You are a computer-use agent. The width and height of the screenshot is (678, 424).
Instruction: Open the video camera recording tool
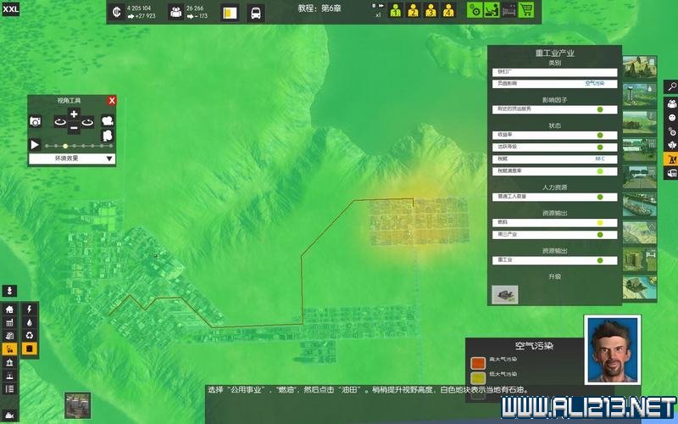coord(107,121)
